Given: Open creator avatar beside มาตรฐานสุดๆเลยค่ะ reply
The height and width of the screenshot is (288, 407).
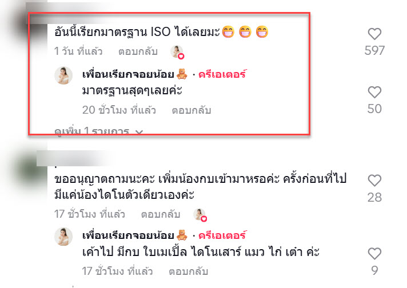Looking at the screenshot, I should [x=63, y=75].
